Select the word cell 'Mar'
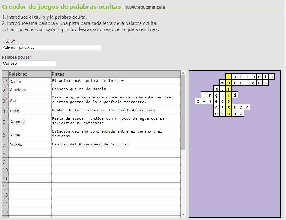 [x=30, y=101]
